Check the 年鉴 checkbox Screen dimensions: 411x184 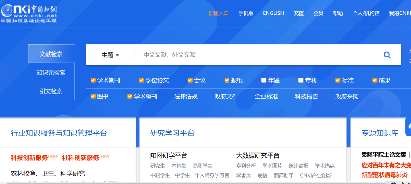coord(264,80)
